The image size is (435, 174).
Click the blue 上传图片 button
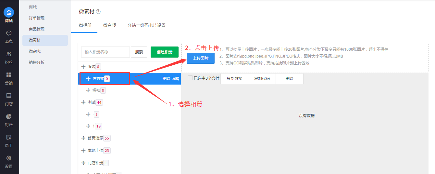pos(201,58)
